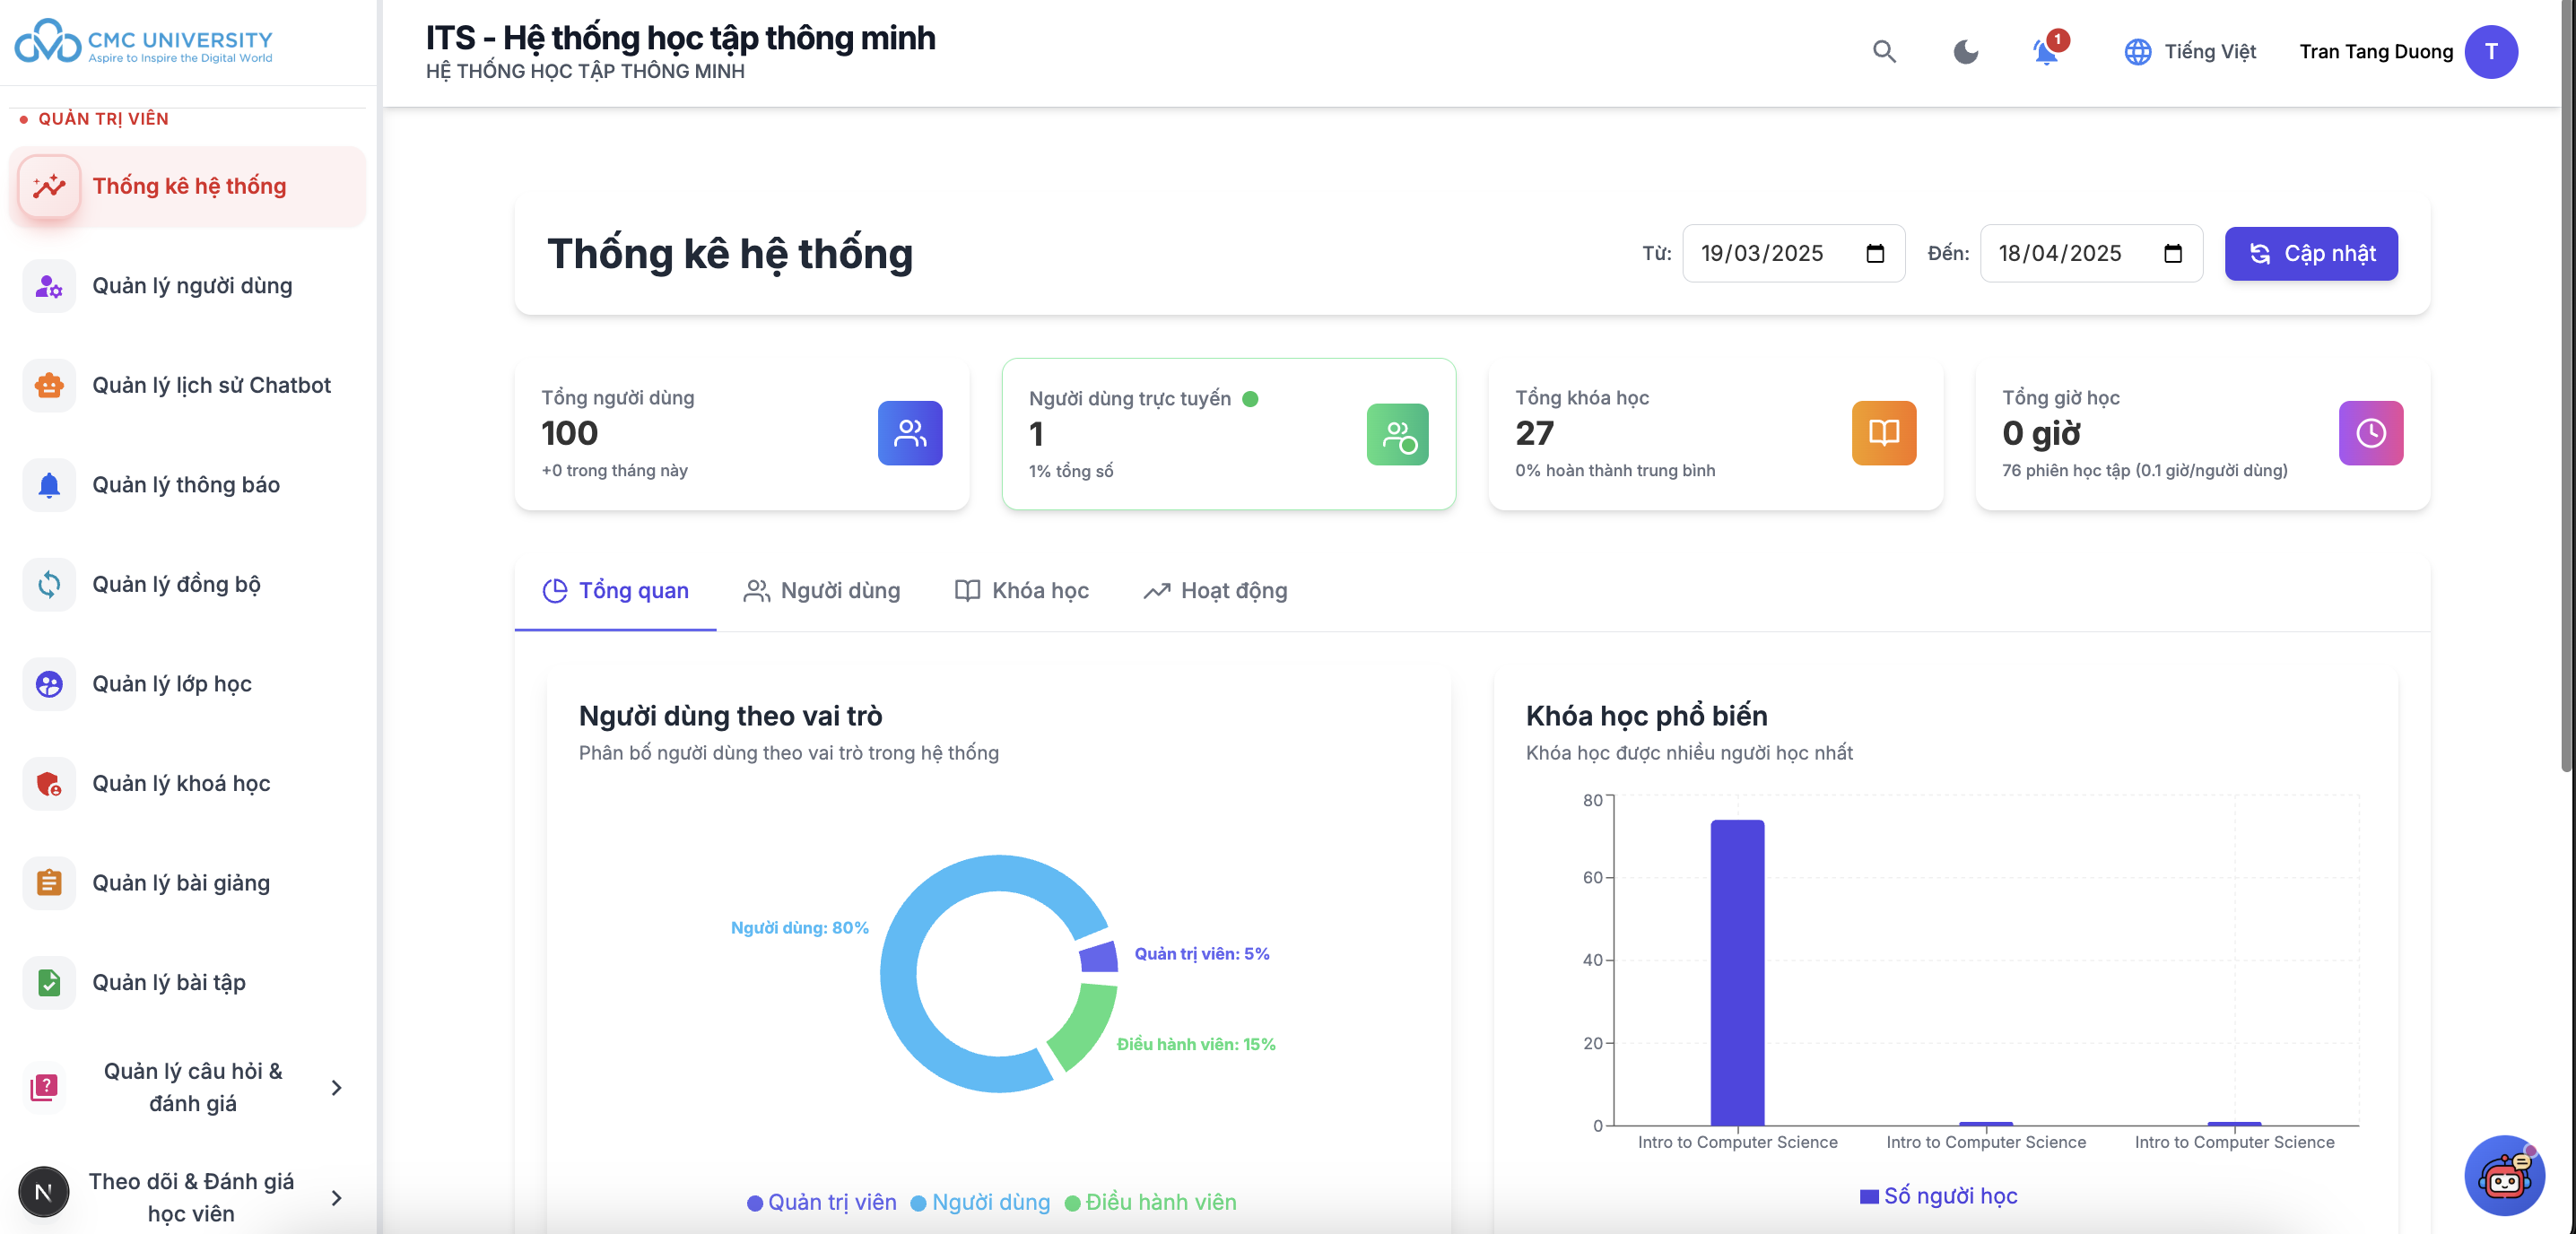Viewport: 2576px width, 1234px height.
Task: Click the Tổng giờ học purple clock icon
Action: (2370, 433)
